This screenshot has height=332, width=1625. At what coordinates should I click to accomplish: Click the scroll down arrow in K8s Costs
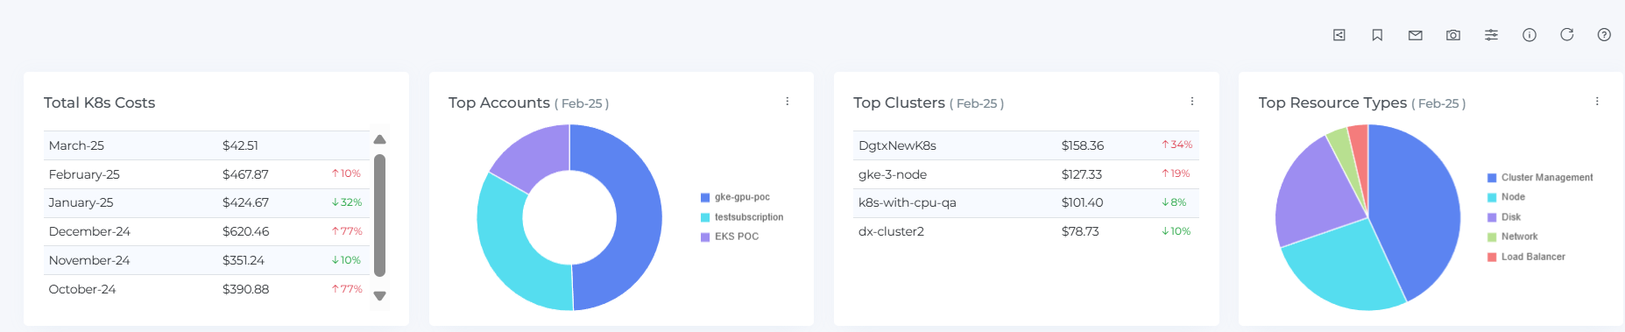[x=379, y=296]
